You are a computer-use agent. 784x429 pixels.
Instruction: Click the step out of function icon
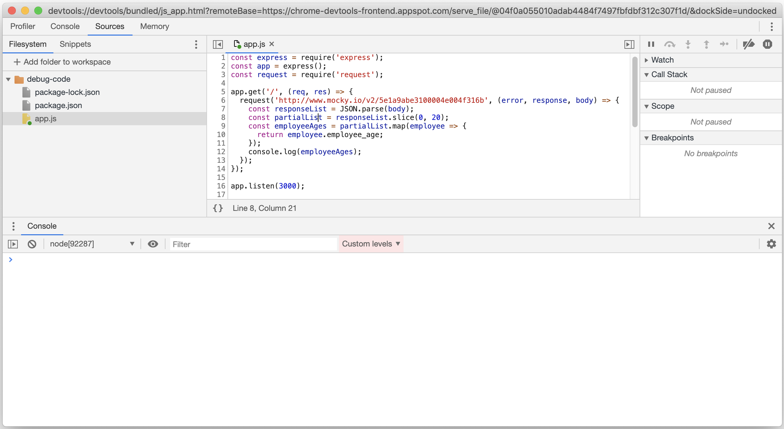click(706, 44)
